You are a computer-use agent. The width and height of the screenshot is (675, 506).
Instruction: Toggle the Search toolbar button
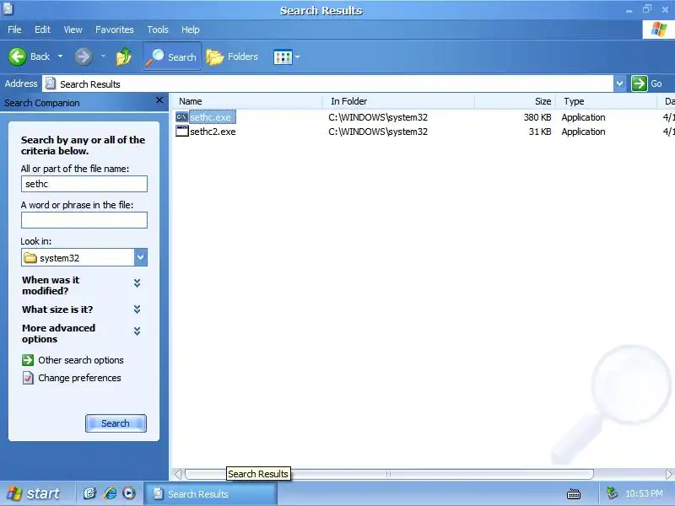click(x=172, y=57)
